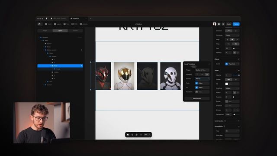Viewport: 277px width, 156px height.
Task: Select the last Viewport option in popup
Action: coord(207,75)
